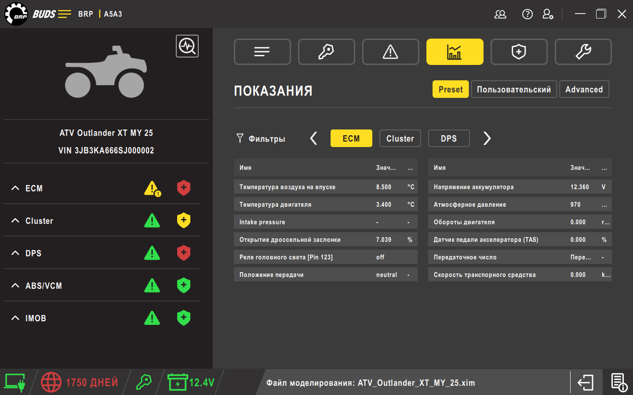
Task: Click the ATV vehicle image
Action: tap(106, 72)
